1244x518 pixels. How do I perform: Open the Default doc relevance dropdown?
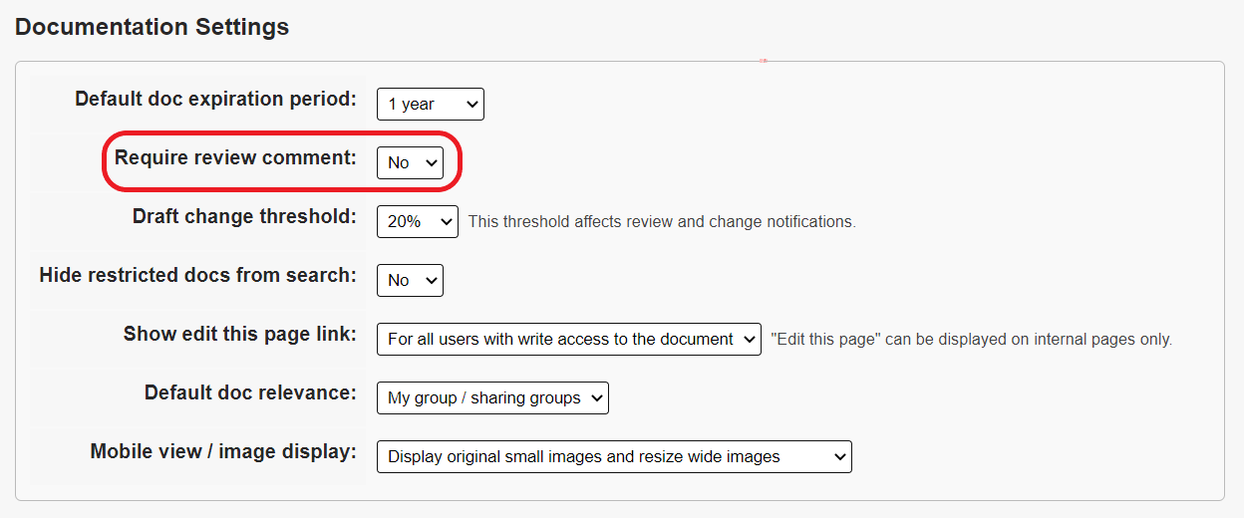point(492,397)
